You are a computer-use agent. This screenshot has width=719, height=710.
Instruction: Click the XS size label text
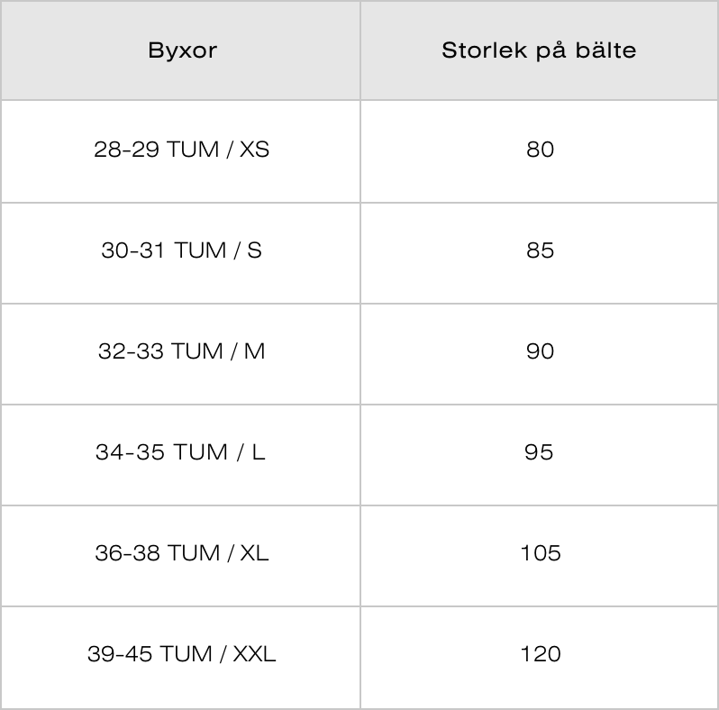coord(254,150)
